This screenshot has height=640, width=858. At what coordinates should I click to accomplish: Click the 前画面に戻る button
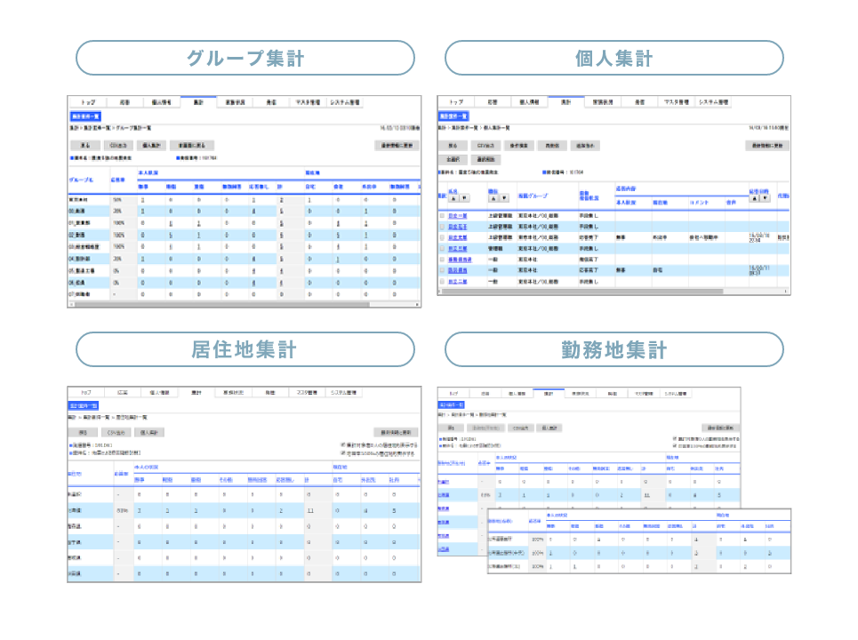[x=192, y=144]
